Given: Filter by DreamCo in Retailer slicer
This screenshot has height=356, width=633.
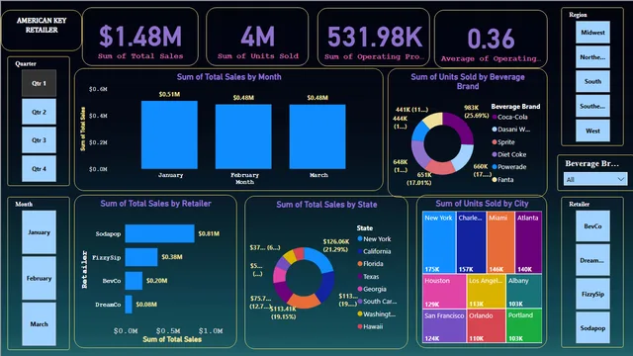Looking at the screenshot, I should 592,260.
